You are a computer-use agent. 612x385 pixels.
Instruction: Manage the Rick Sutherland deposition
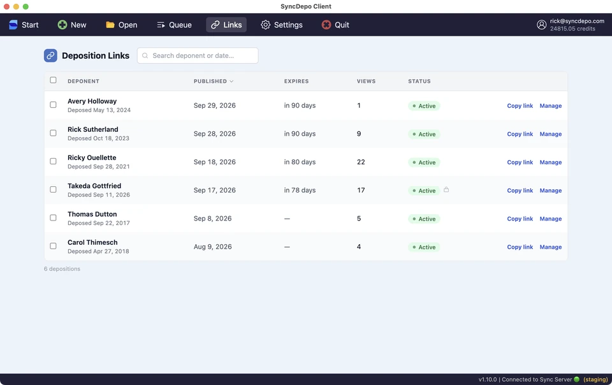pos(551,134)
